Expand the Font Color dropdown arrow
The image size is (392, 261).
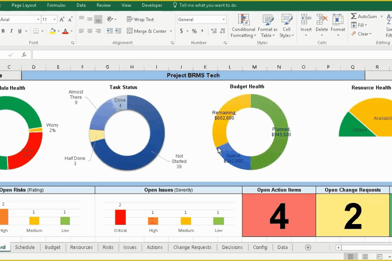(71, 31)
